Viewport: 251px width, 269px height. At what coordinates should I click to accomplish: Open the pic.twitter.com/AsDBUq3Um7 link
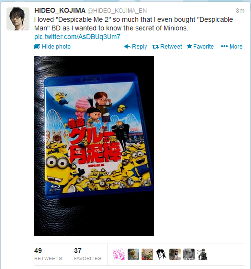[x=77, y=37]
